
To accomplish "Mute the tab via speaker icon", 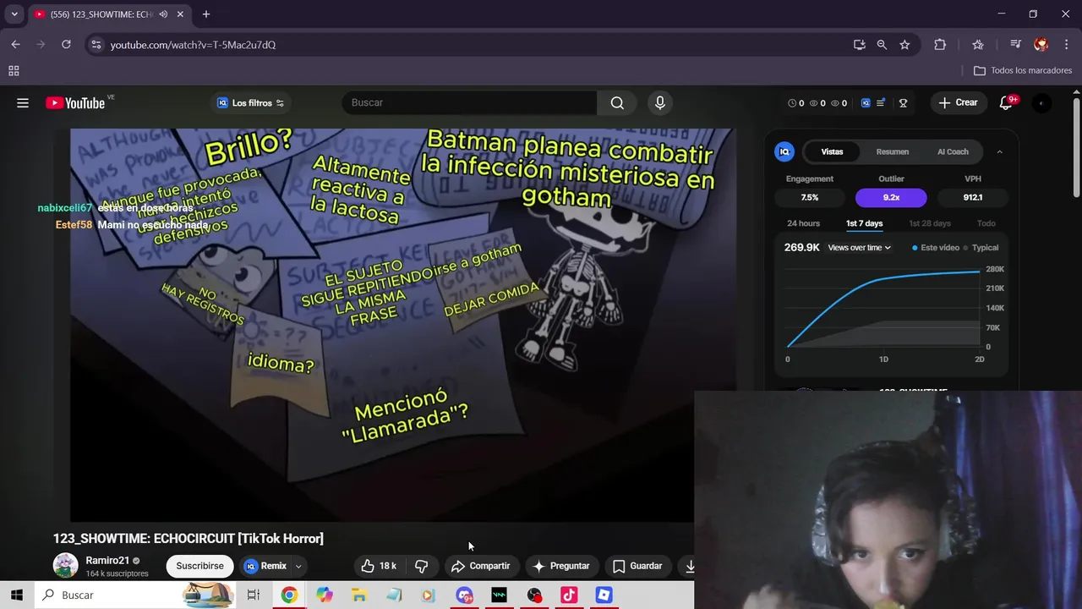I will (x=163, y=14).
